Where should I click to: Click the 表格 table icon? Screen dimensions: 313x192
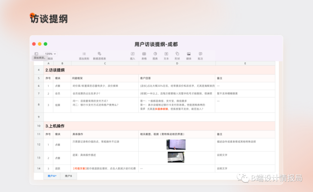144,54
